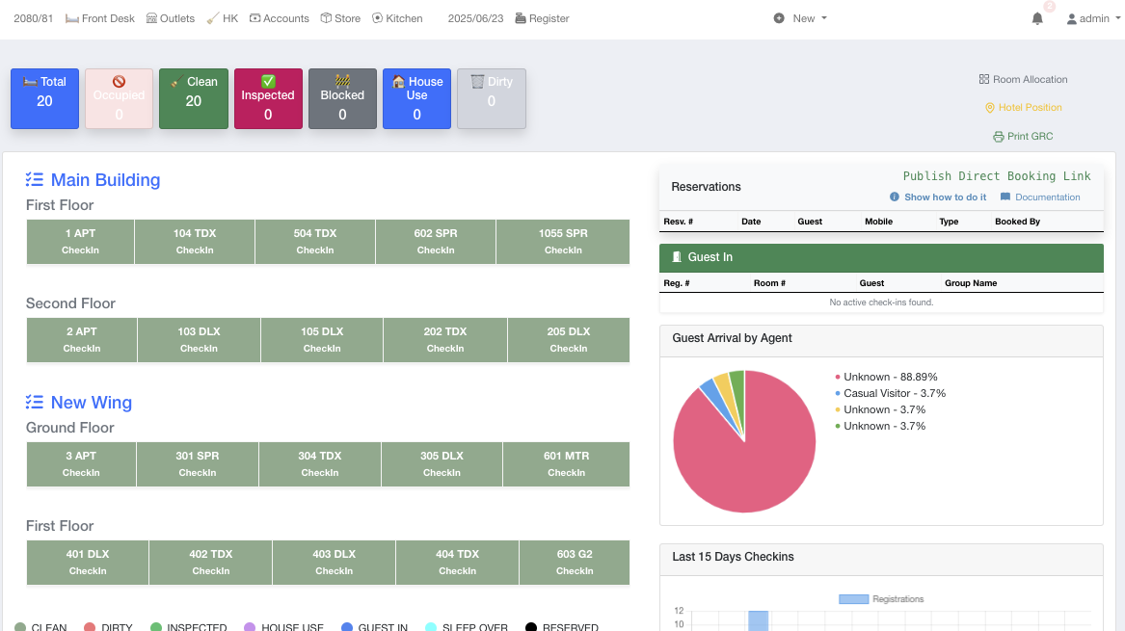Filter rooms by Inspected tile

pyautogui.click(x=268, y=99)
